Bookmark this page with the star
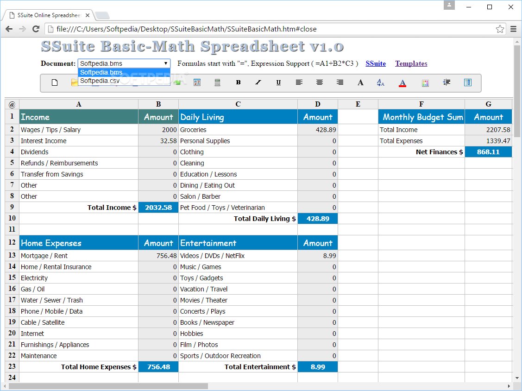522x391 pixels. (x=500, y=29)
